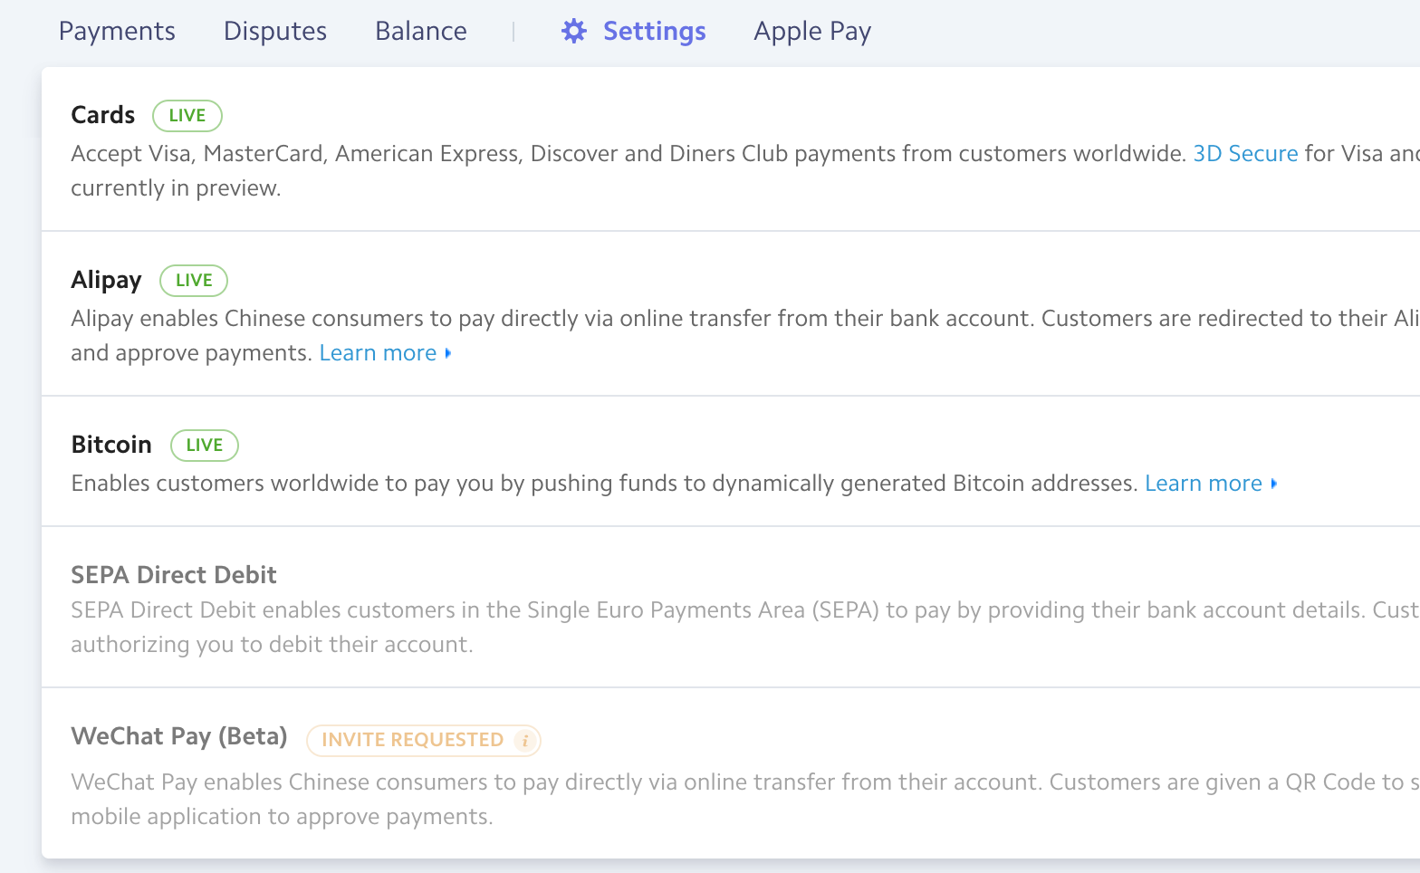Click the WeChat Pay (Beta) heading
Screen dimensions: 1420x873
tap(179, 736)
